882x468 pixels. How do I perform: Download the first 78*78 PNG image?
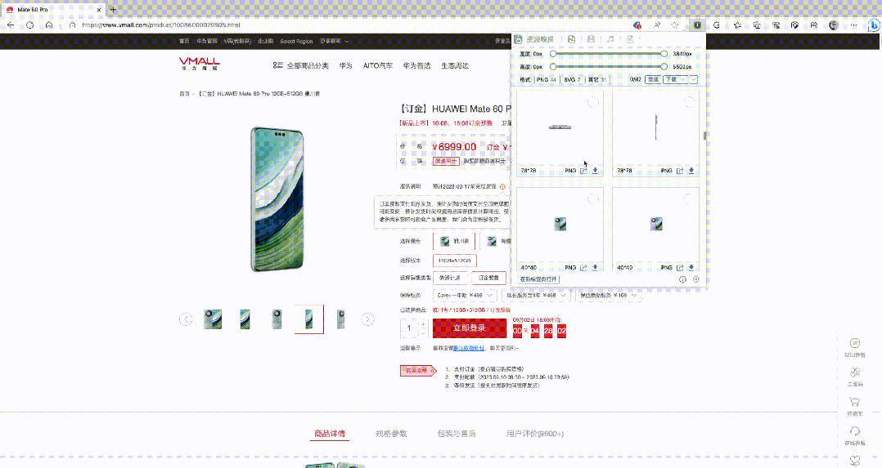pyautogui.click(x=595, y=171)
